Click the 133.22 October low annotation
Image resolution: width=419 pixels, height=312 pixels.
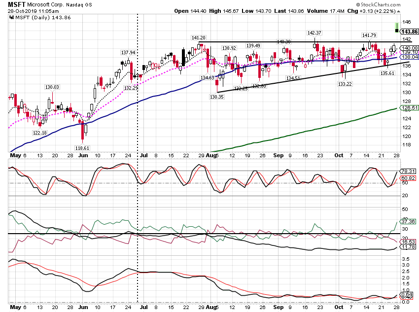345,84
